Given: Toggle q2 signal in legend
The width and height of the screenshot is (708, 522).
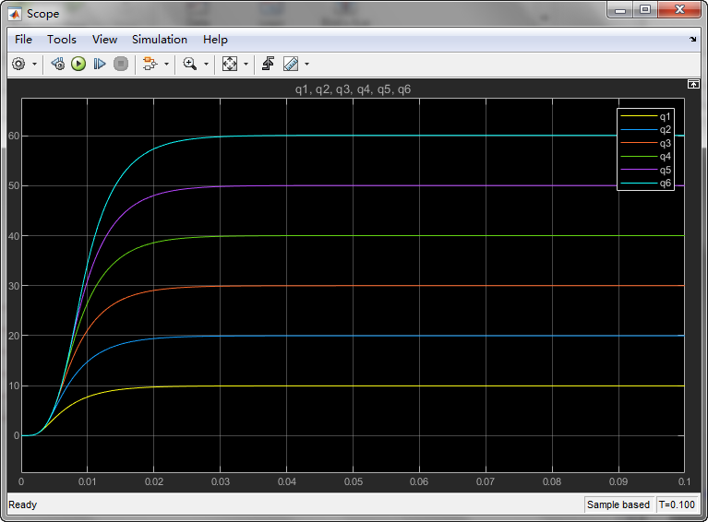Looking at the screenshot, I should point(645,130).
